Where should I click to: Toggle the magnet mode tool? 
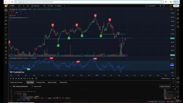coord(6,47)
